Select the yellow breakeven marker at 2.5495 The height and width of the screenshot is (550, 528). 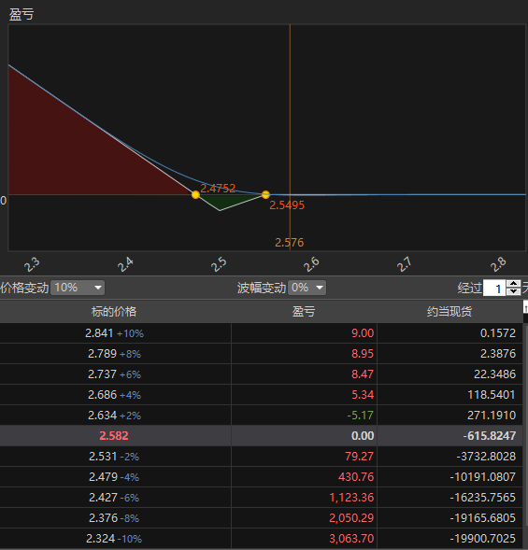coord(265,194)
